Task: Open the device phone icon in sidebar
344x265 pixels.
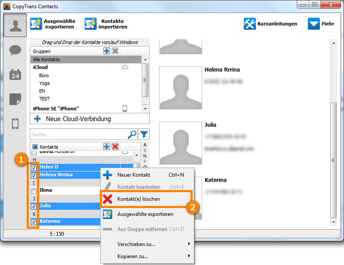Action: point(15,124)
